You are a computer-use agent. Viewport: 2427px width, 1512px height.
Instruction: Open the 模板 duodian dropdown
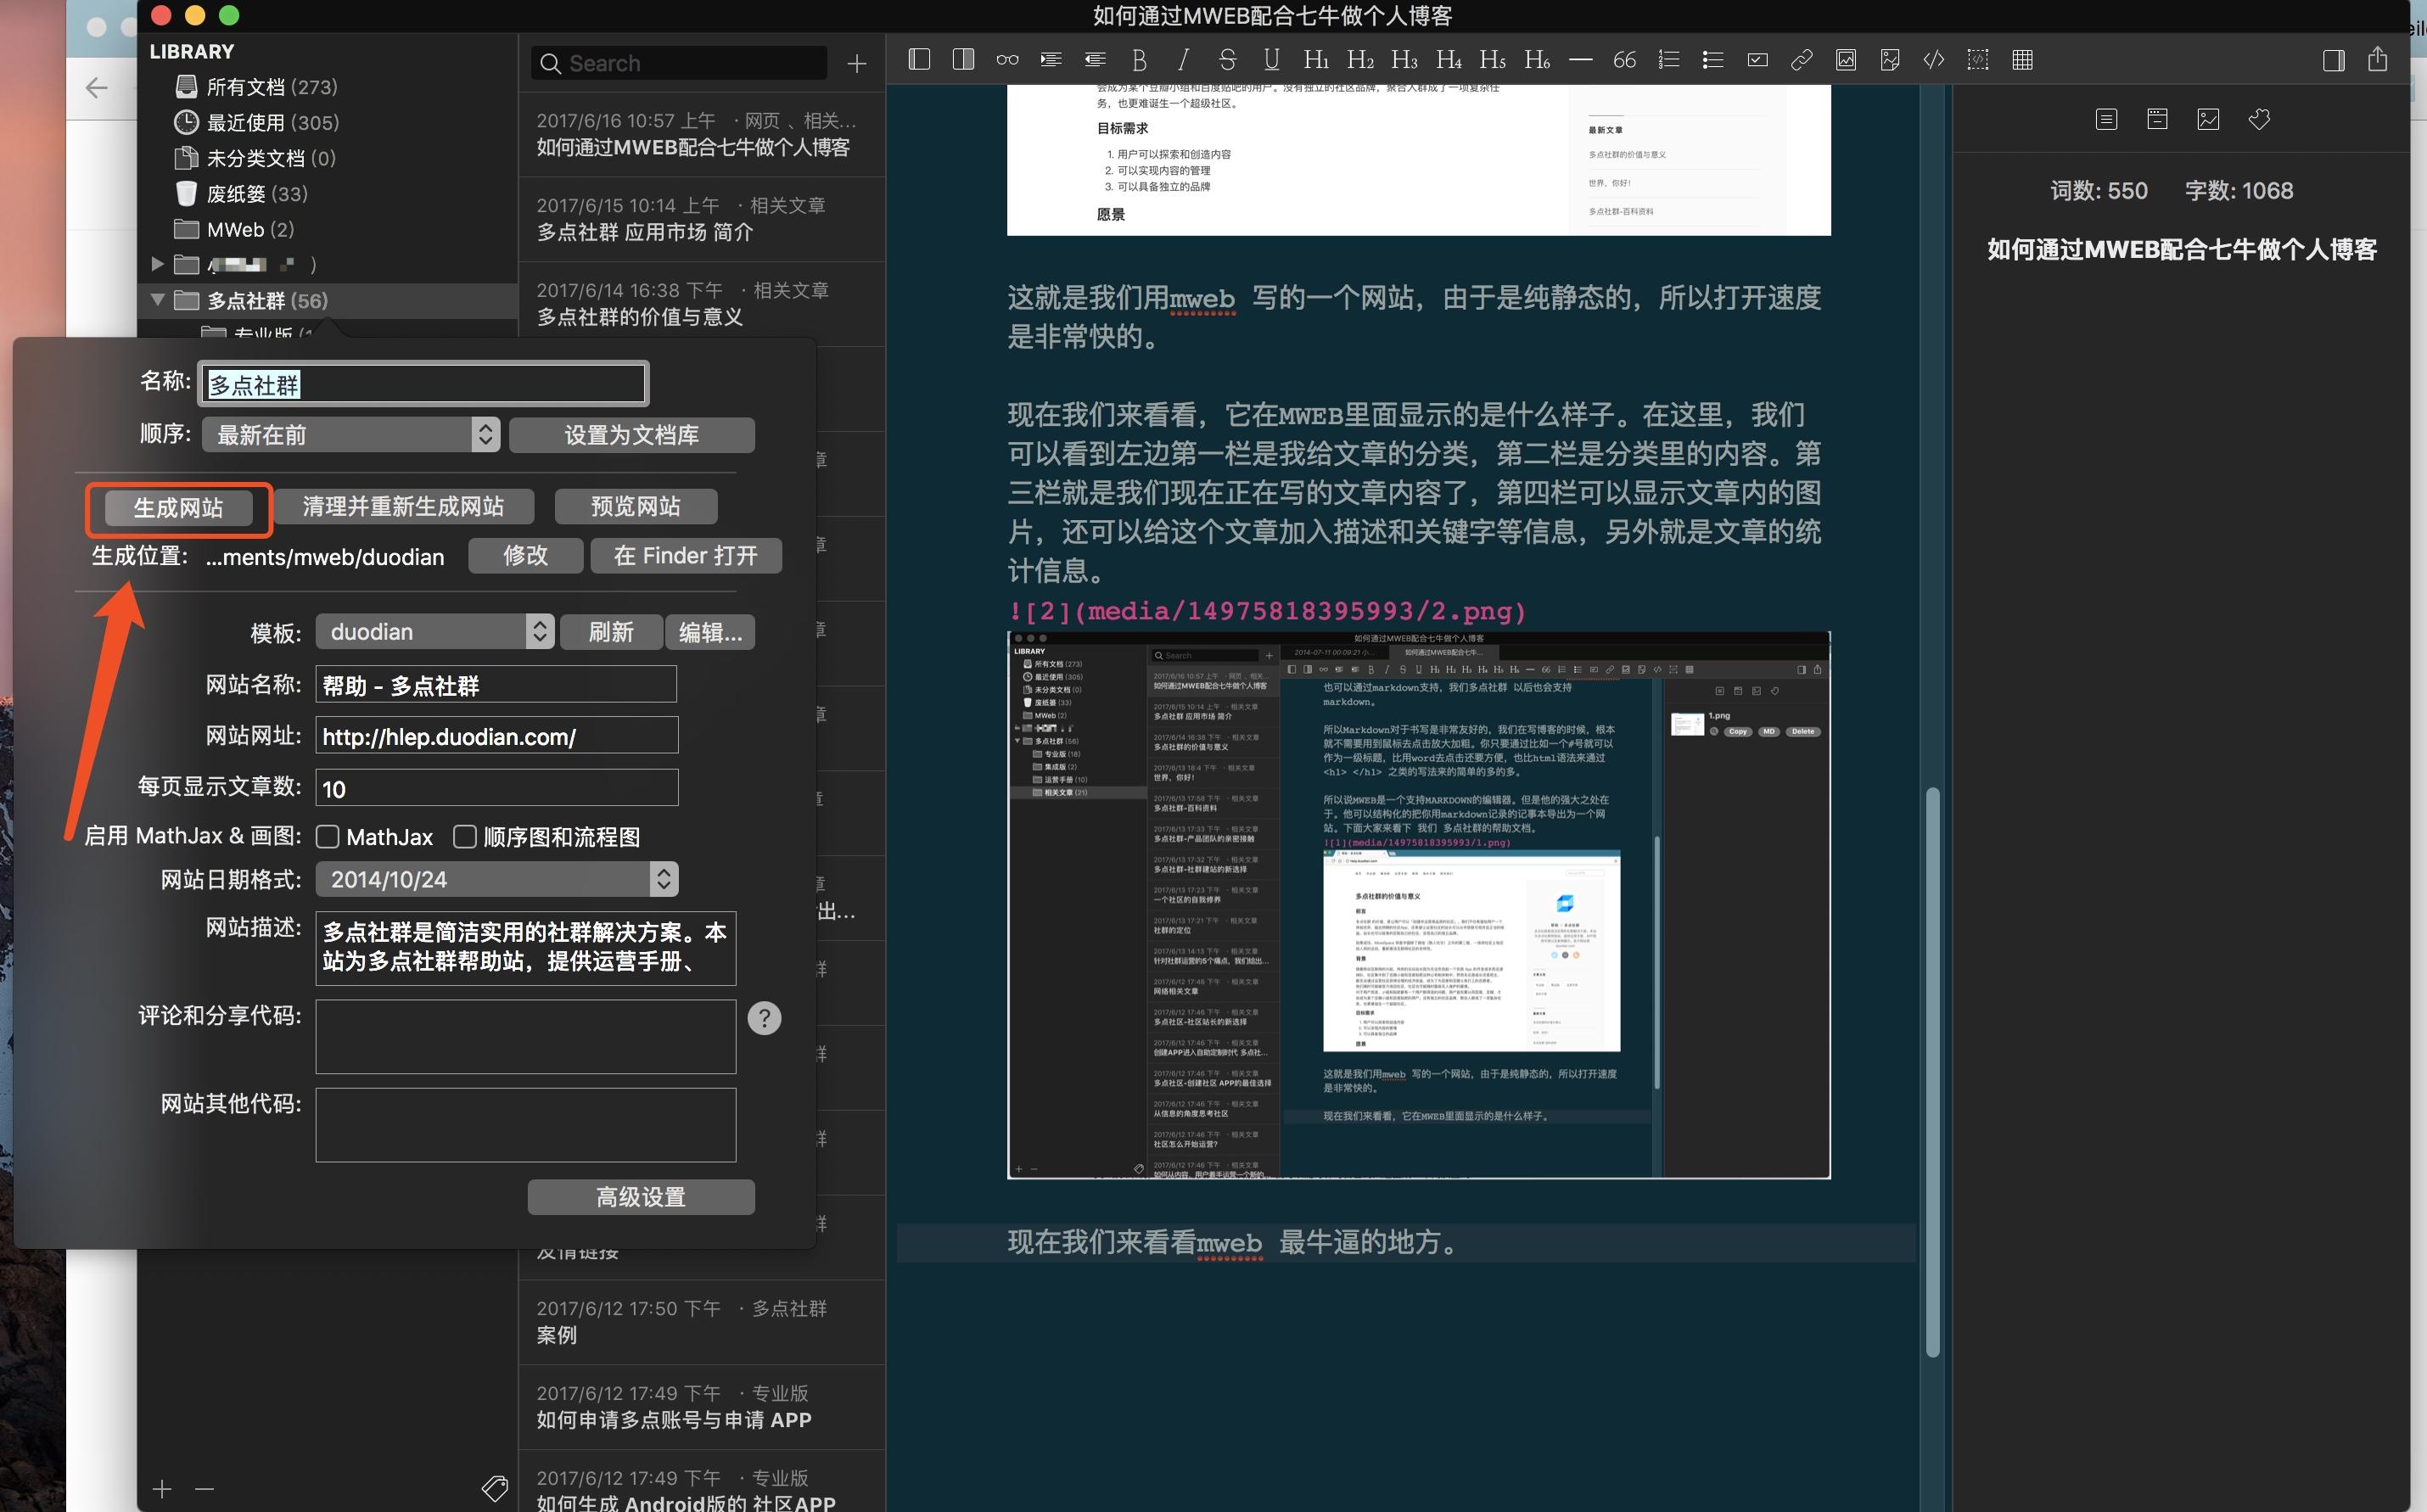(435, 631)
